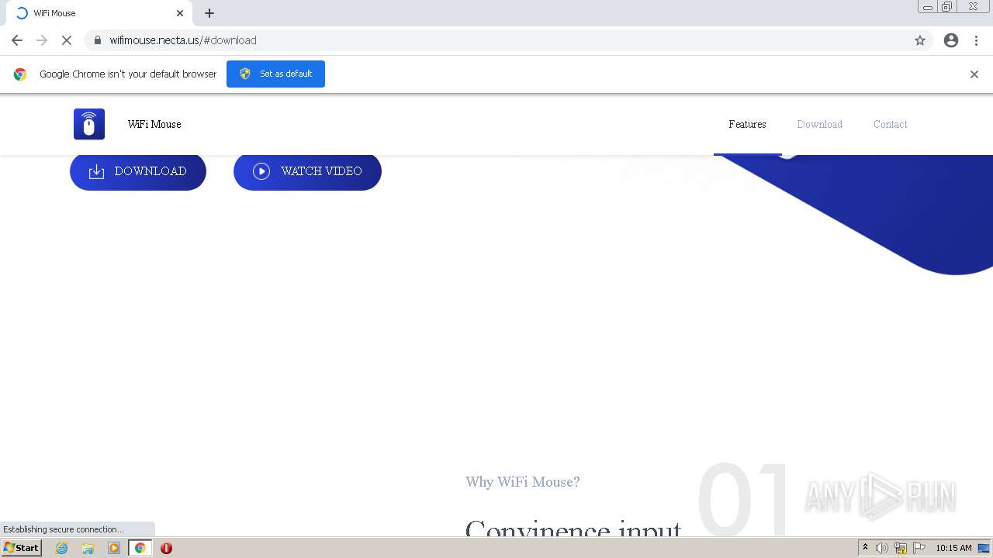
Task: Click the padlock site info icon
Action: click(98, 40)
